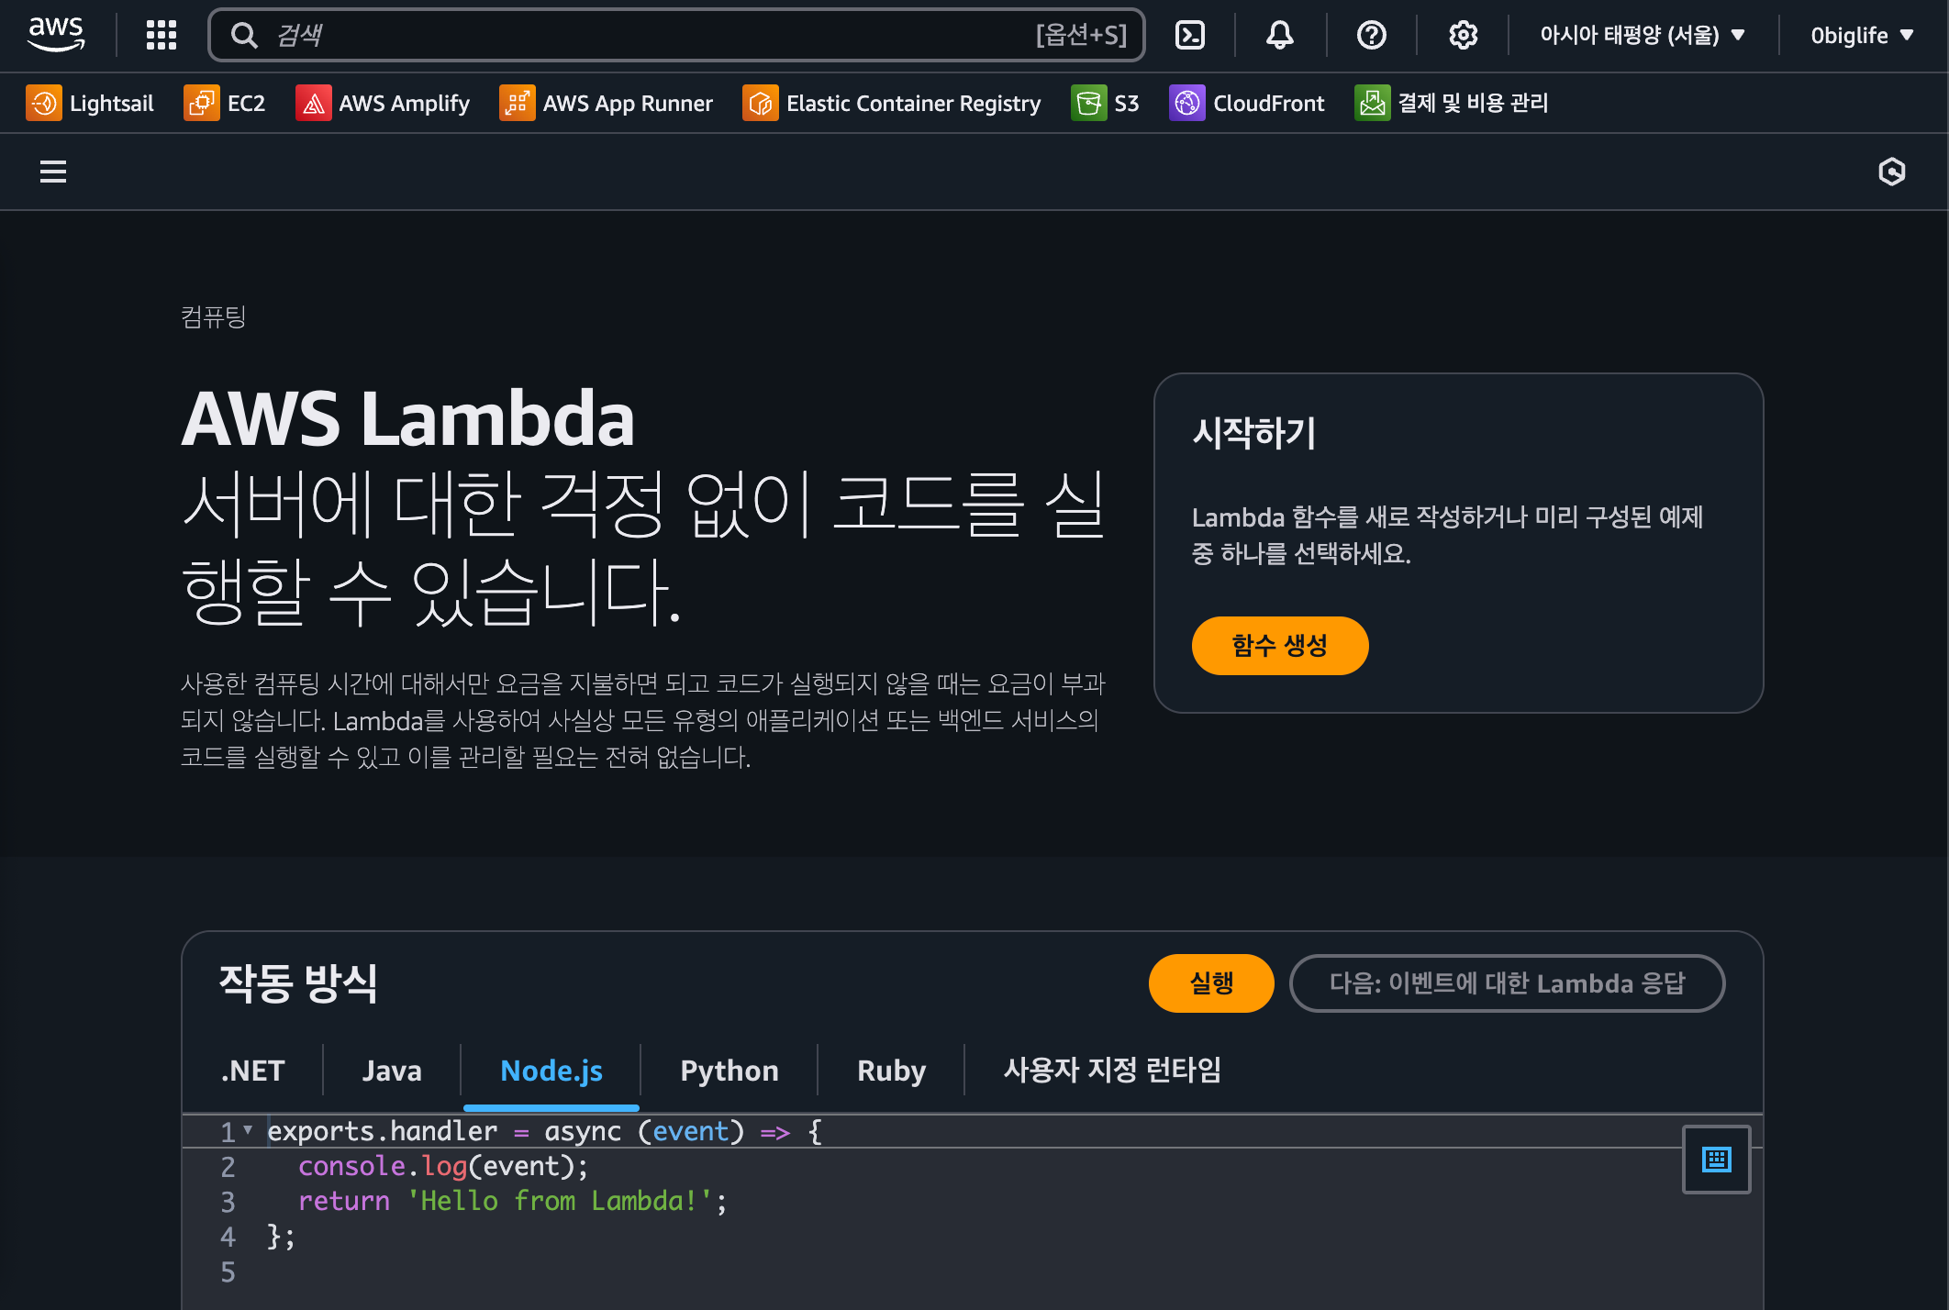The width and height of the screenshot is (1949, 1310).
Task: Click code line 3 return 'Hello from Lambda!'
Action: 512,1202
